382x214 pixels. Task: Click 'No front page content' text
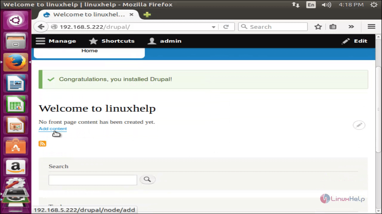pyautogui.click(x=97, y=122)
